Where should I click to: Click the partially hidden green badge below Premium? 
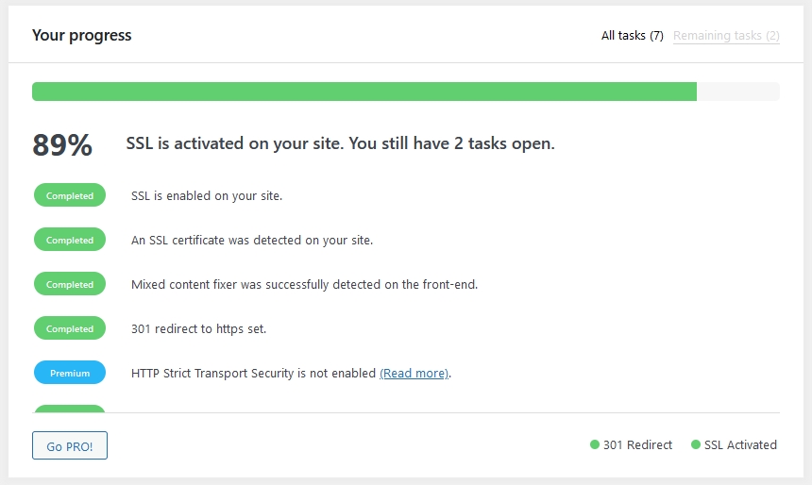(70, 409)
